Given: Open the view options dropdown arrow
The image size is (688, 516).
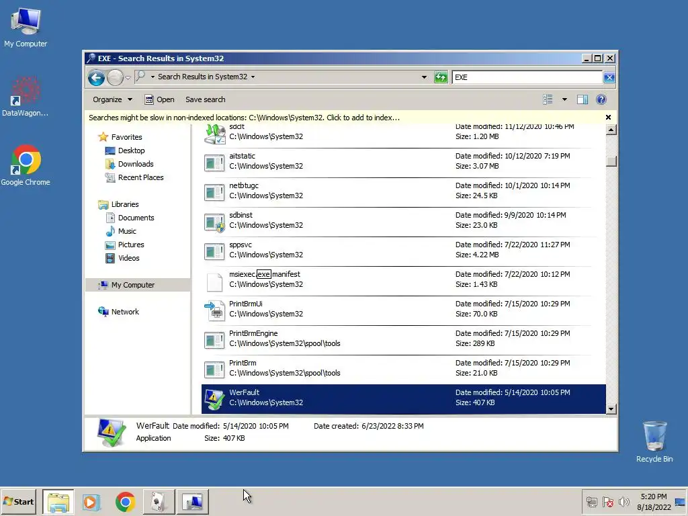Looking at the screenshot, I should point(564,99).
